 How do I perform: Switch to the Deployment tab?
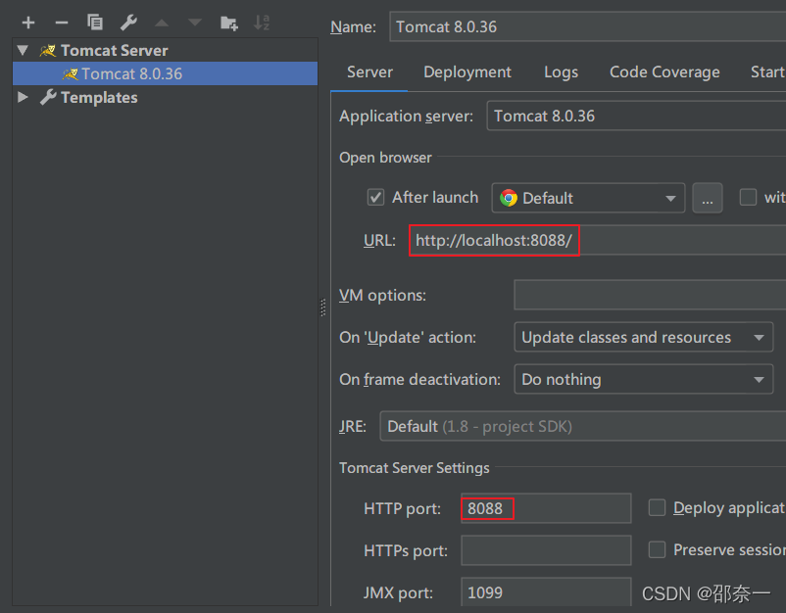tap(467, 72)
